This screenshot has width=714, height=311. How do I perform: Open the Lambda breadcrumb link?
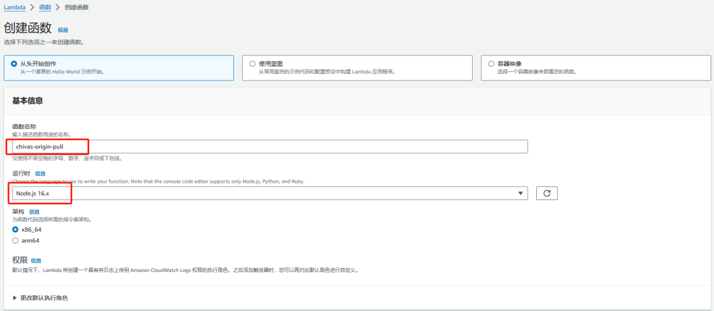14,7
